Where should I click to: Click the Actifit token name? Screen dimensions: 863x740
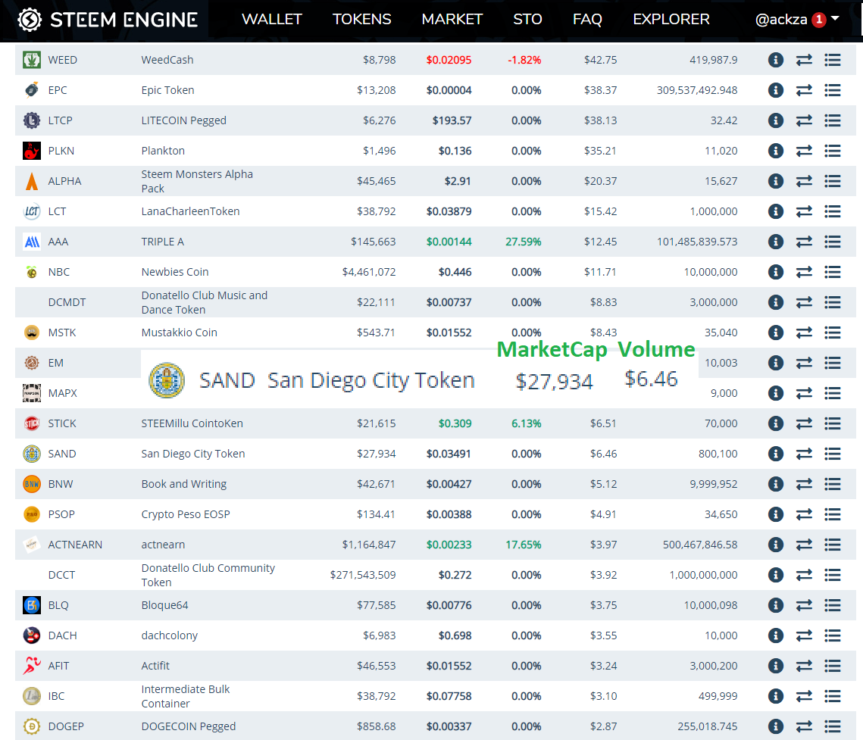click(155, 666)
